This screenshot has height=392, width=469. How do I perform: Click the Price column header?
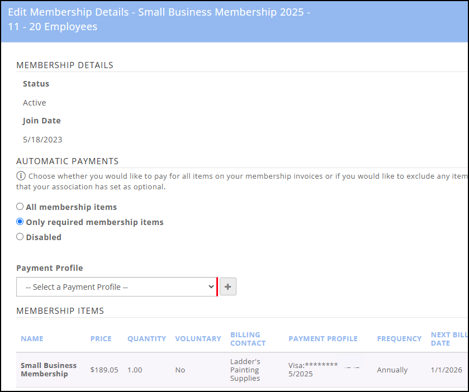tap(101, 339)
